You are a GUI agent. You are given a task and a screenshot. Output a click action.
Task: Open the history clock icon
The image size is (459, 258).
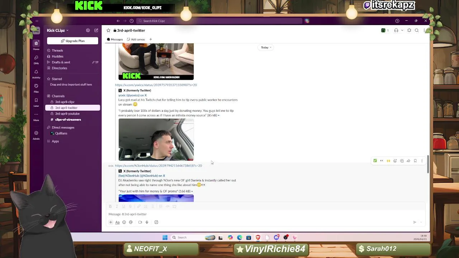tap(132, 21)
